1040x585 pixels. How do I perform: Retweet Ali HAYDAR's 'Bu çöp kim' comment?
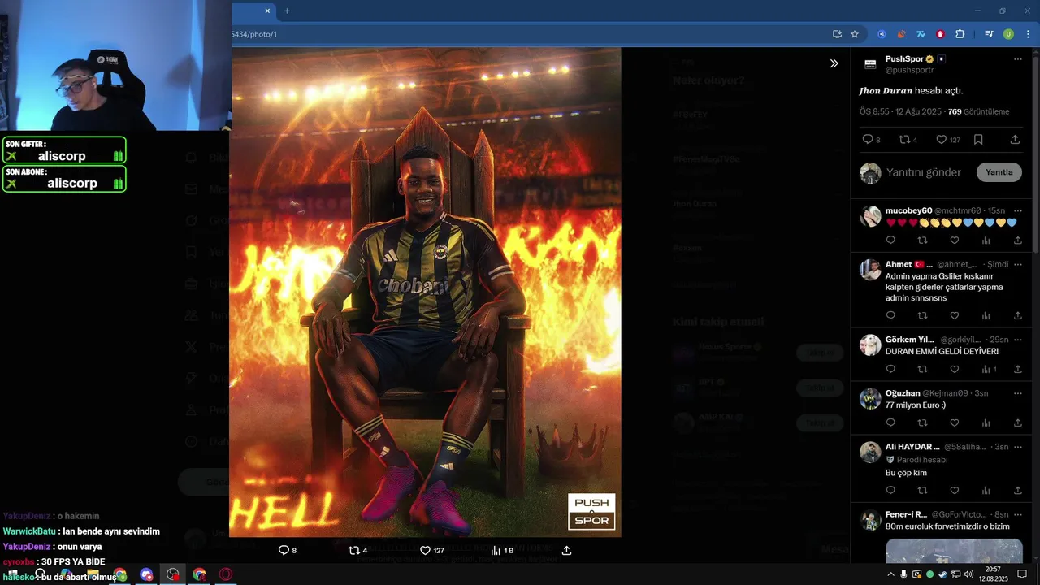[x=922, y=491]
